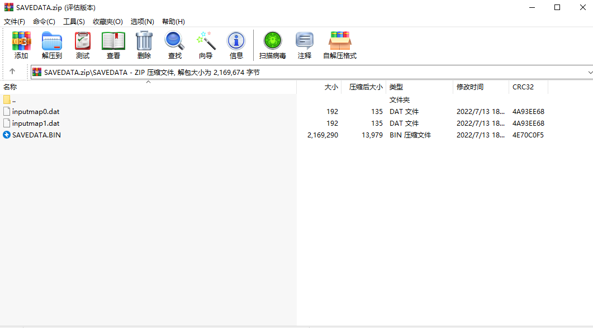
Task: Open the 文件(F) menu
Action: (15, 22)
